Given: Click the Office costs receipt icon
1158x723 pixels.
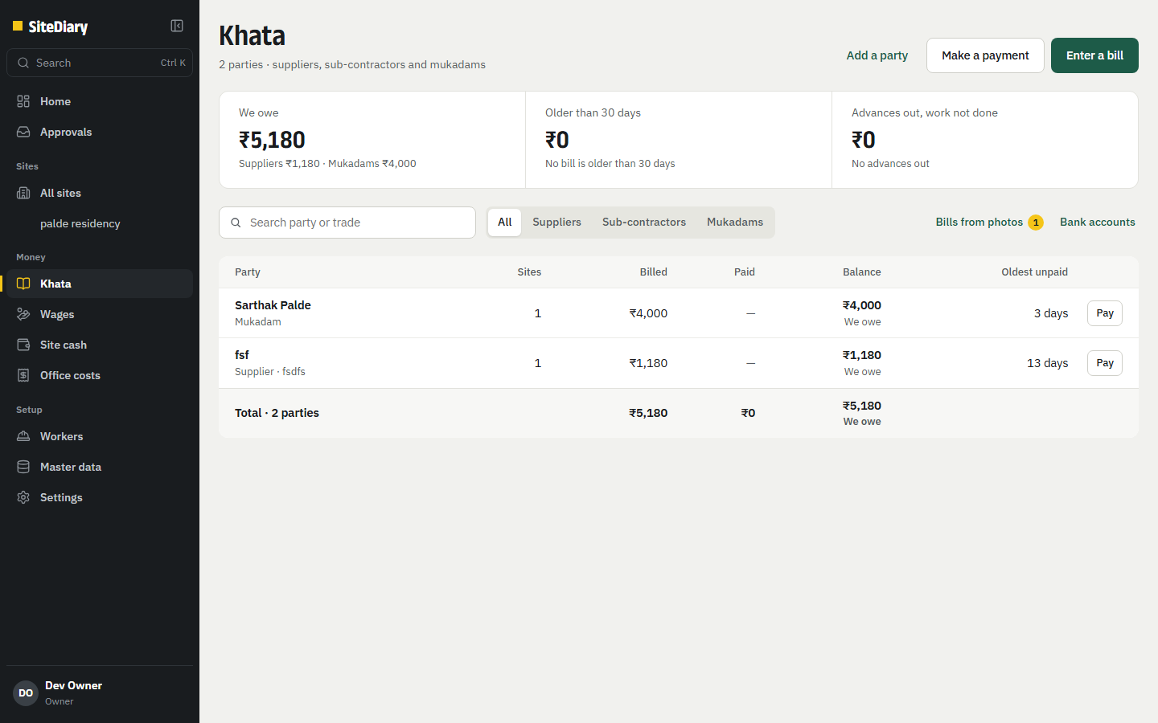Looking at the screenshot, I should point(23,375).
